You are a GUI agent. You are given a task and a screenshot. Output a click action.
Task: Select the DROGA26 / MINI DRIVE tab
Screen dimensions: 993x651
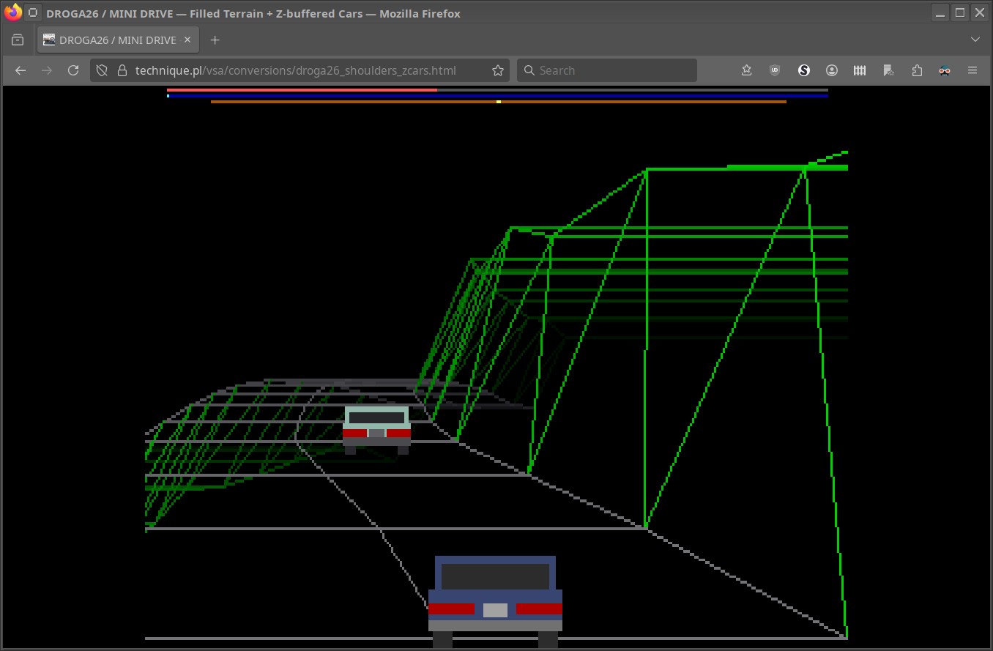click(x=118, y=40)
